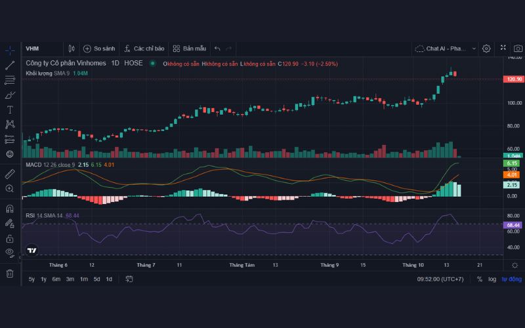Select the 6m time range

click(56, 279)
